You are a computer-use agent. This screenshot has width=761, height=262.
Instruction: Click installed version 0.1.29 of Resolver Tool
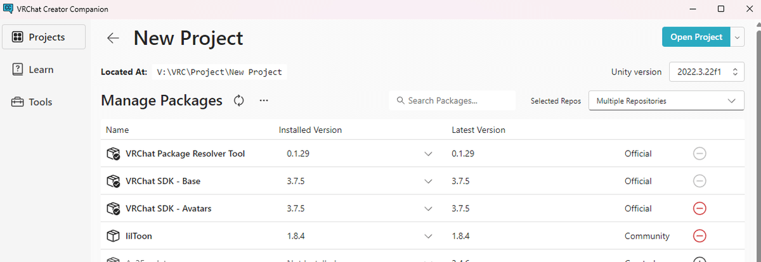coord(298,154)
